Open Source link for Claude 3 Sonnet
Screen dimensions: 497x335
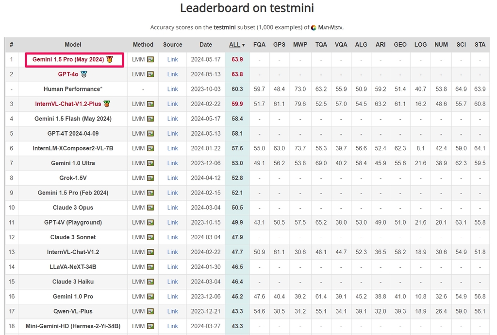click(172, 237)
